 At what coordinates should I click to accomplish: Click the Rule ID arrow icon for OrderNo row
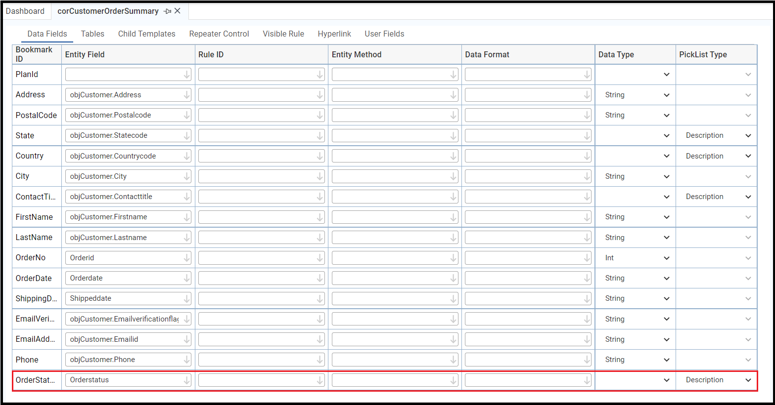pyautogui.click(x=320, y=258)
